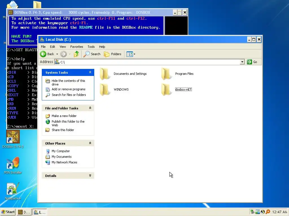The width and height of the screenshot is (289, 216).
Task: Click the Views icon button
Action: point(130,54)
